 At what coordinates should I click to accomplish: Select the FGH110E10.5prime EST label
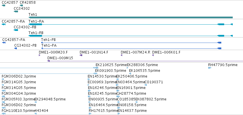(18, 111)
